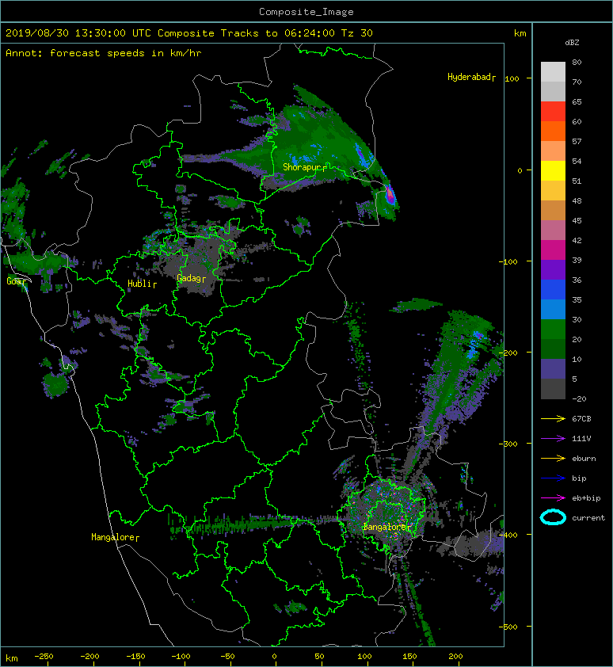Image resolution: width=613 pixels, height=667 pixels.
Task: Click the vertical axis -100 tick label
Action: click(x=508, y=261)
